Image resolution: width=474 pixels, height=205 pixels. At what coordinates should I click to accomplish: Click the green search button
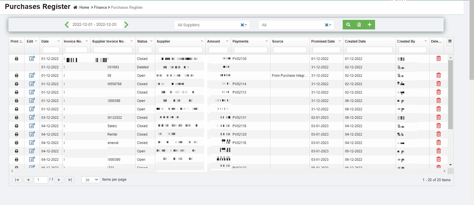click(x=348, y=25)
